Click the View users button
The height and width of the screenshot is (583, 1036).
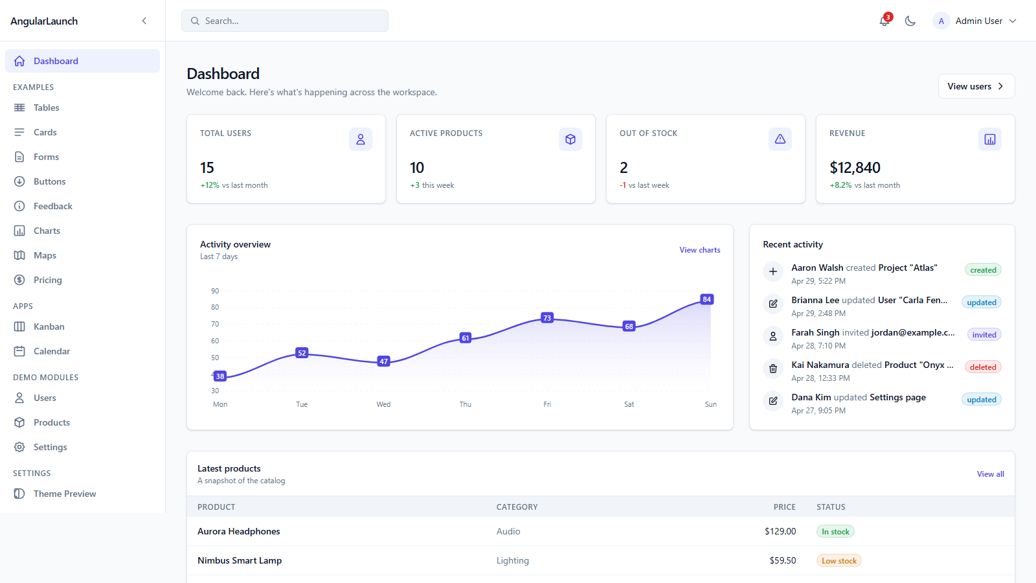click(x=976, y=86)
